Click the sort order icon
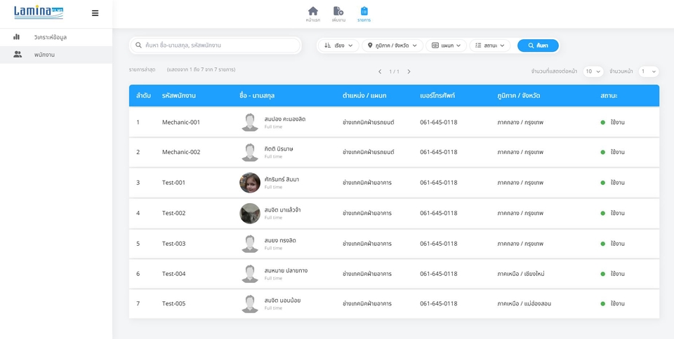The image size is (674, 339). (328, 45)
